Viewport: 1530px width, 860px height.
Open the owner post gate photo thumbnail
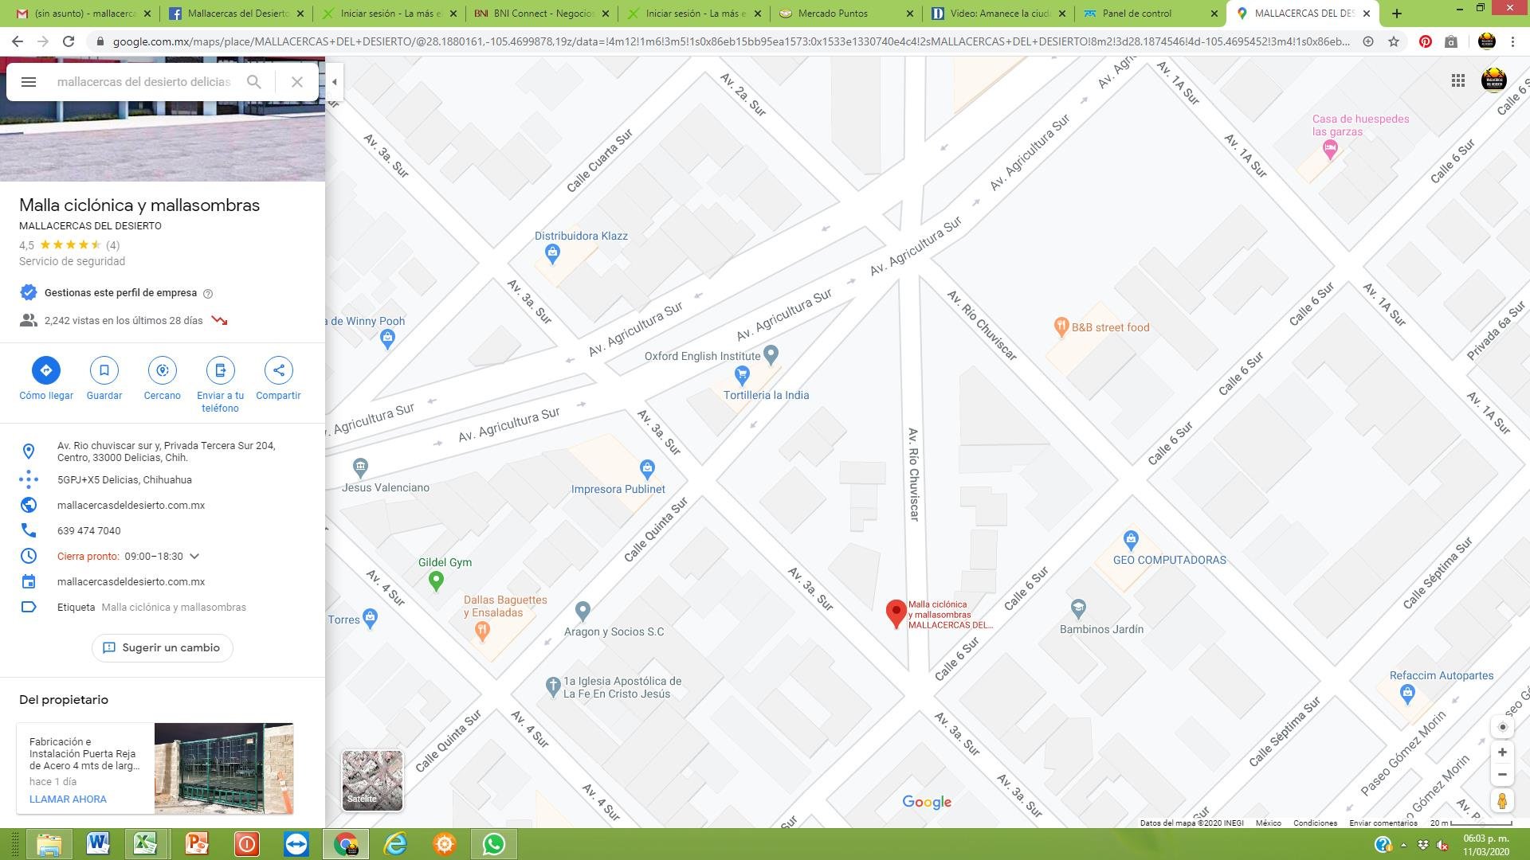click(x=224, y=768)
